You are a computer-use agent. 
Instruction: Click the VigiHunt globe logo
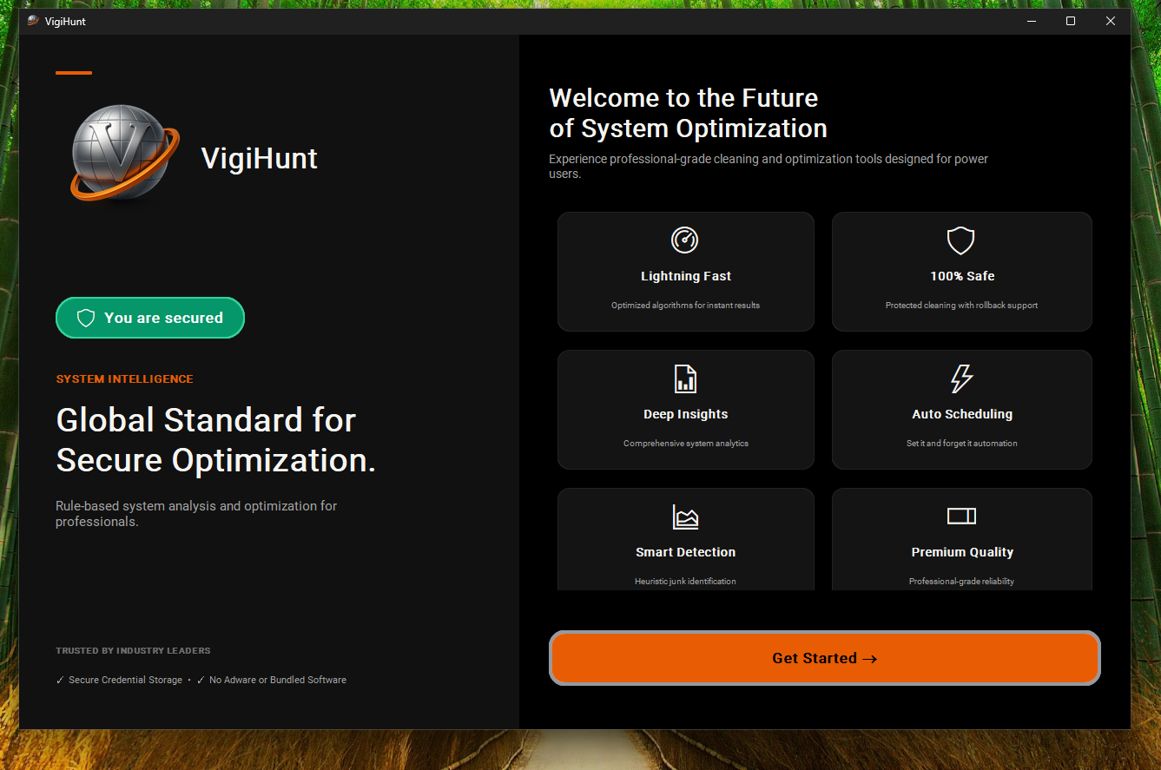pyautogui.click(x=125, y=153)
